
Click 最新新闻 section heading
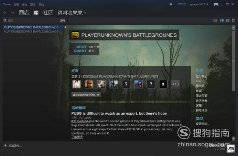coord(78,108)
